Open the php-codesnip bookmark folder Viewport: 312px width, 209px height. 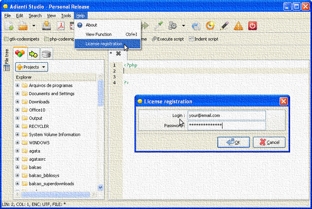tap(59, 39)
